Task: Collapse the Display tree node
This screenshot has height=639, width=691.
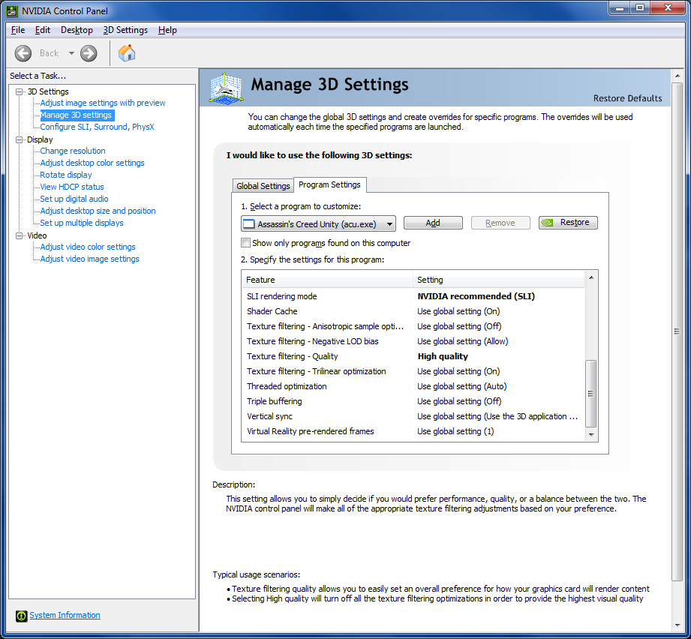Action: click(x=19, y=139)
